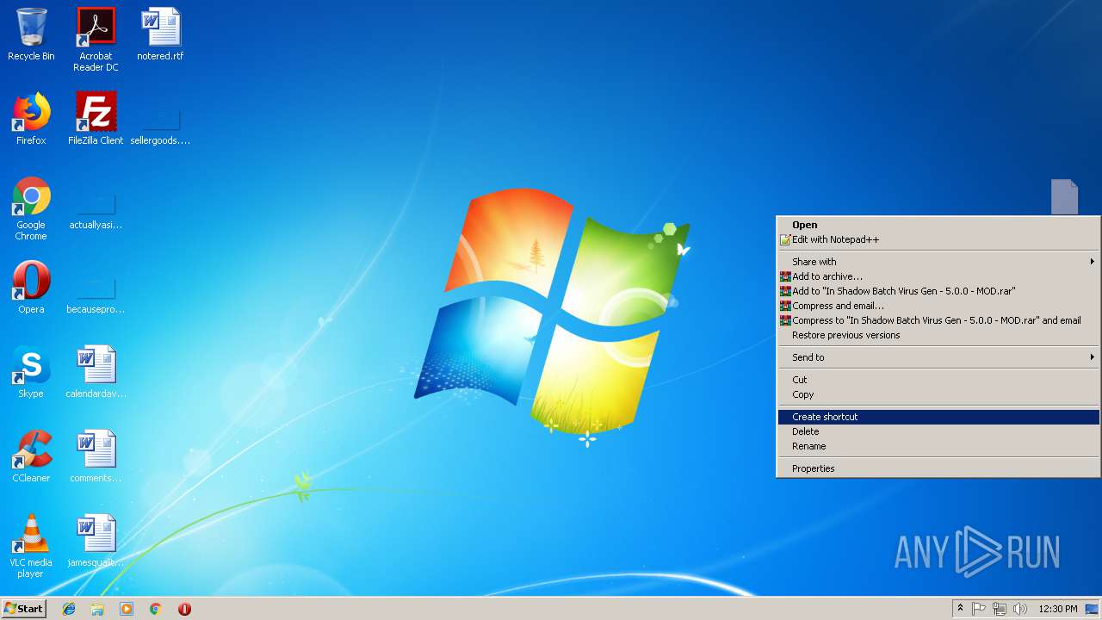Select the Google Chrome desktop shortcut
This screenshot has width=1102, height=620.
tap(31, 208)
